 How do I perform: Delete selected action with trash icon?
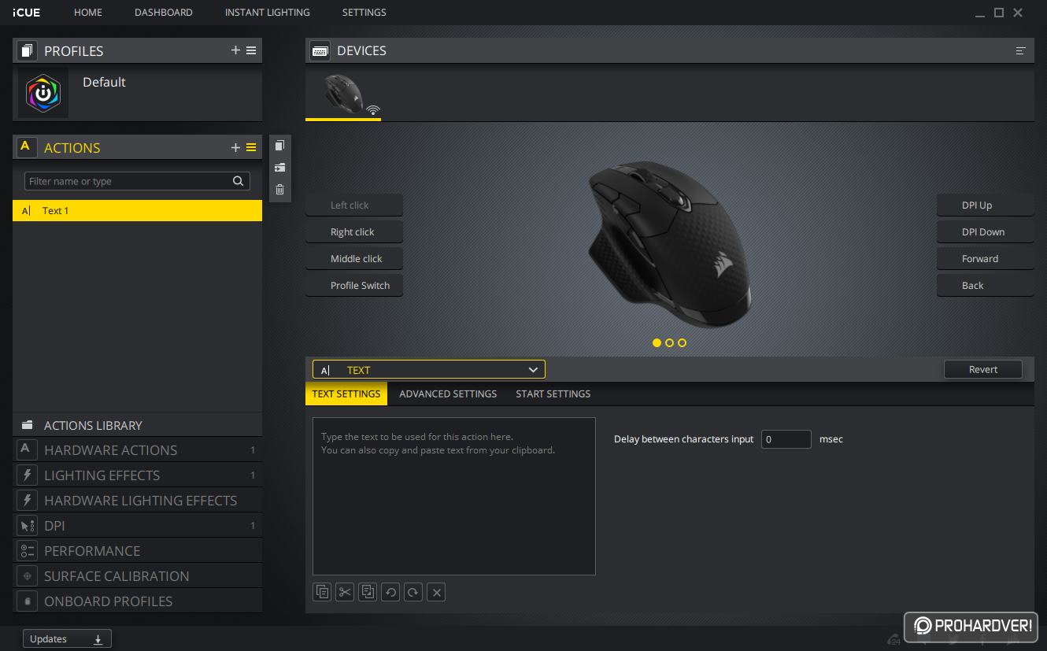[279, 189]
